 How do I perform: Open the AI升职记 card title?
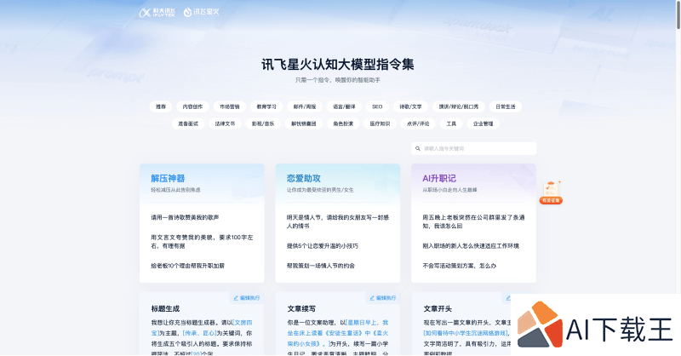coord(439,178)
